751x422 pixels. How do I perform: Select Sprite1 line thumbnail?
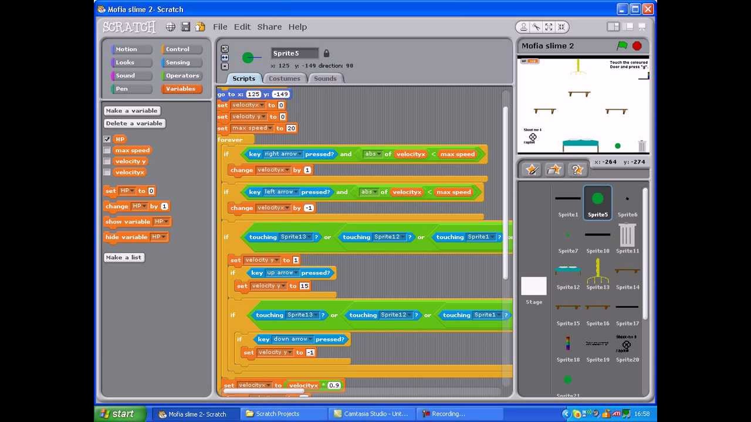pos(568,202)
